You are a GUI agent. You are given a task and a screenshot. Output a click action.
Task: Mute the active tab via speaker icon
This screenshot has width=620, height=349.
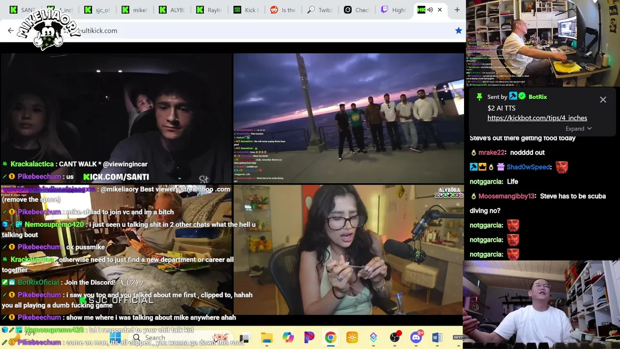tap(430, 10)
